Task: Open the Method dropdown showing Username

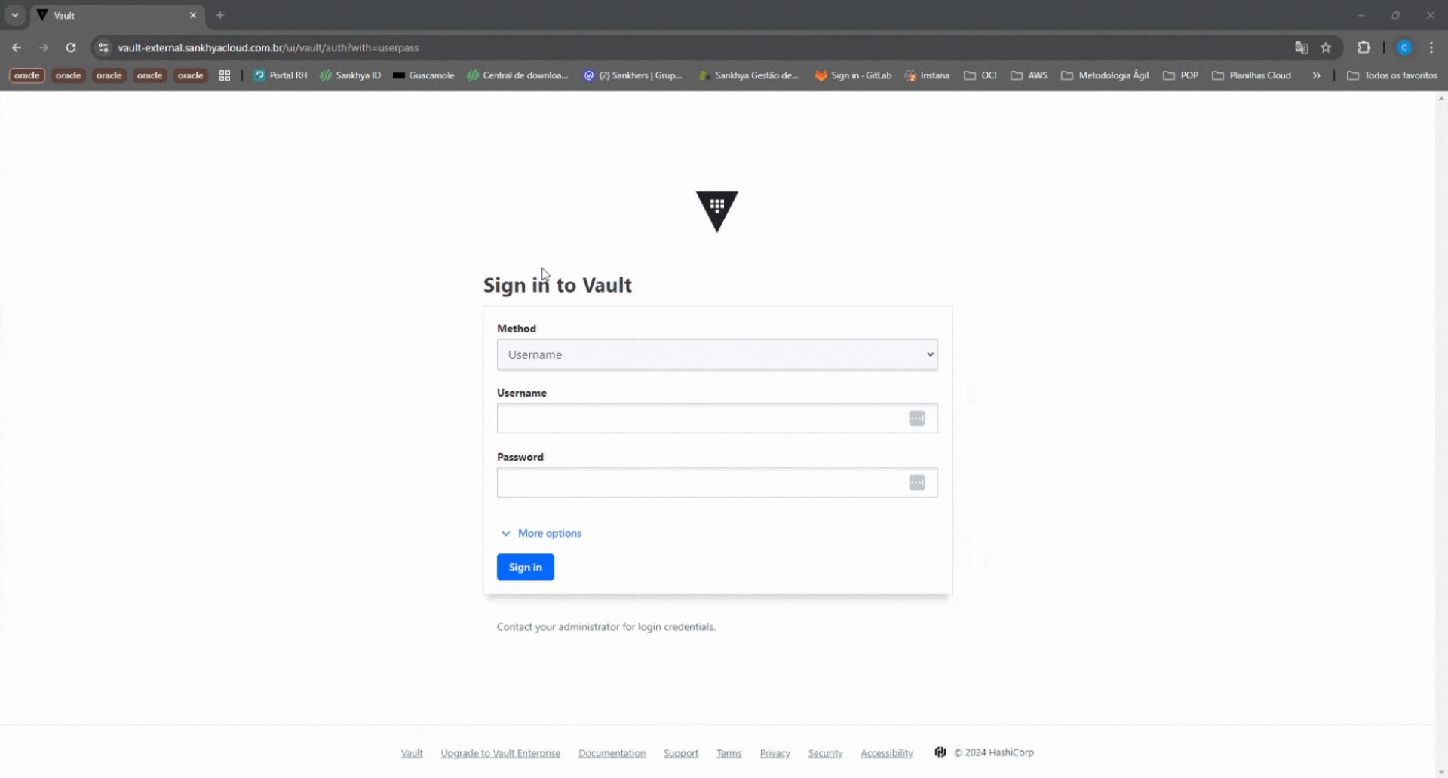Action: [716, 354]
